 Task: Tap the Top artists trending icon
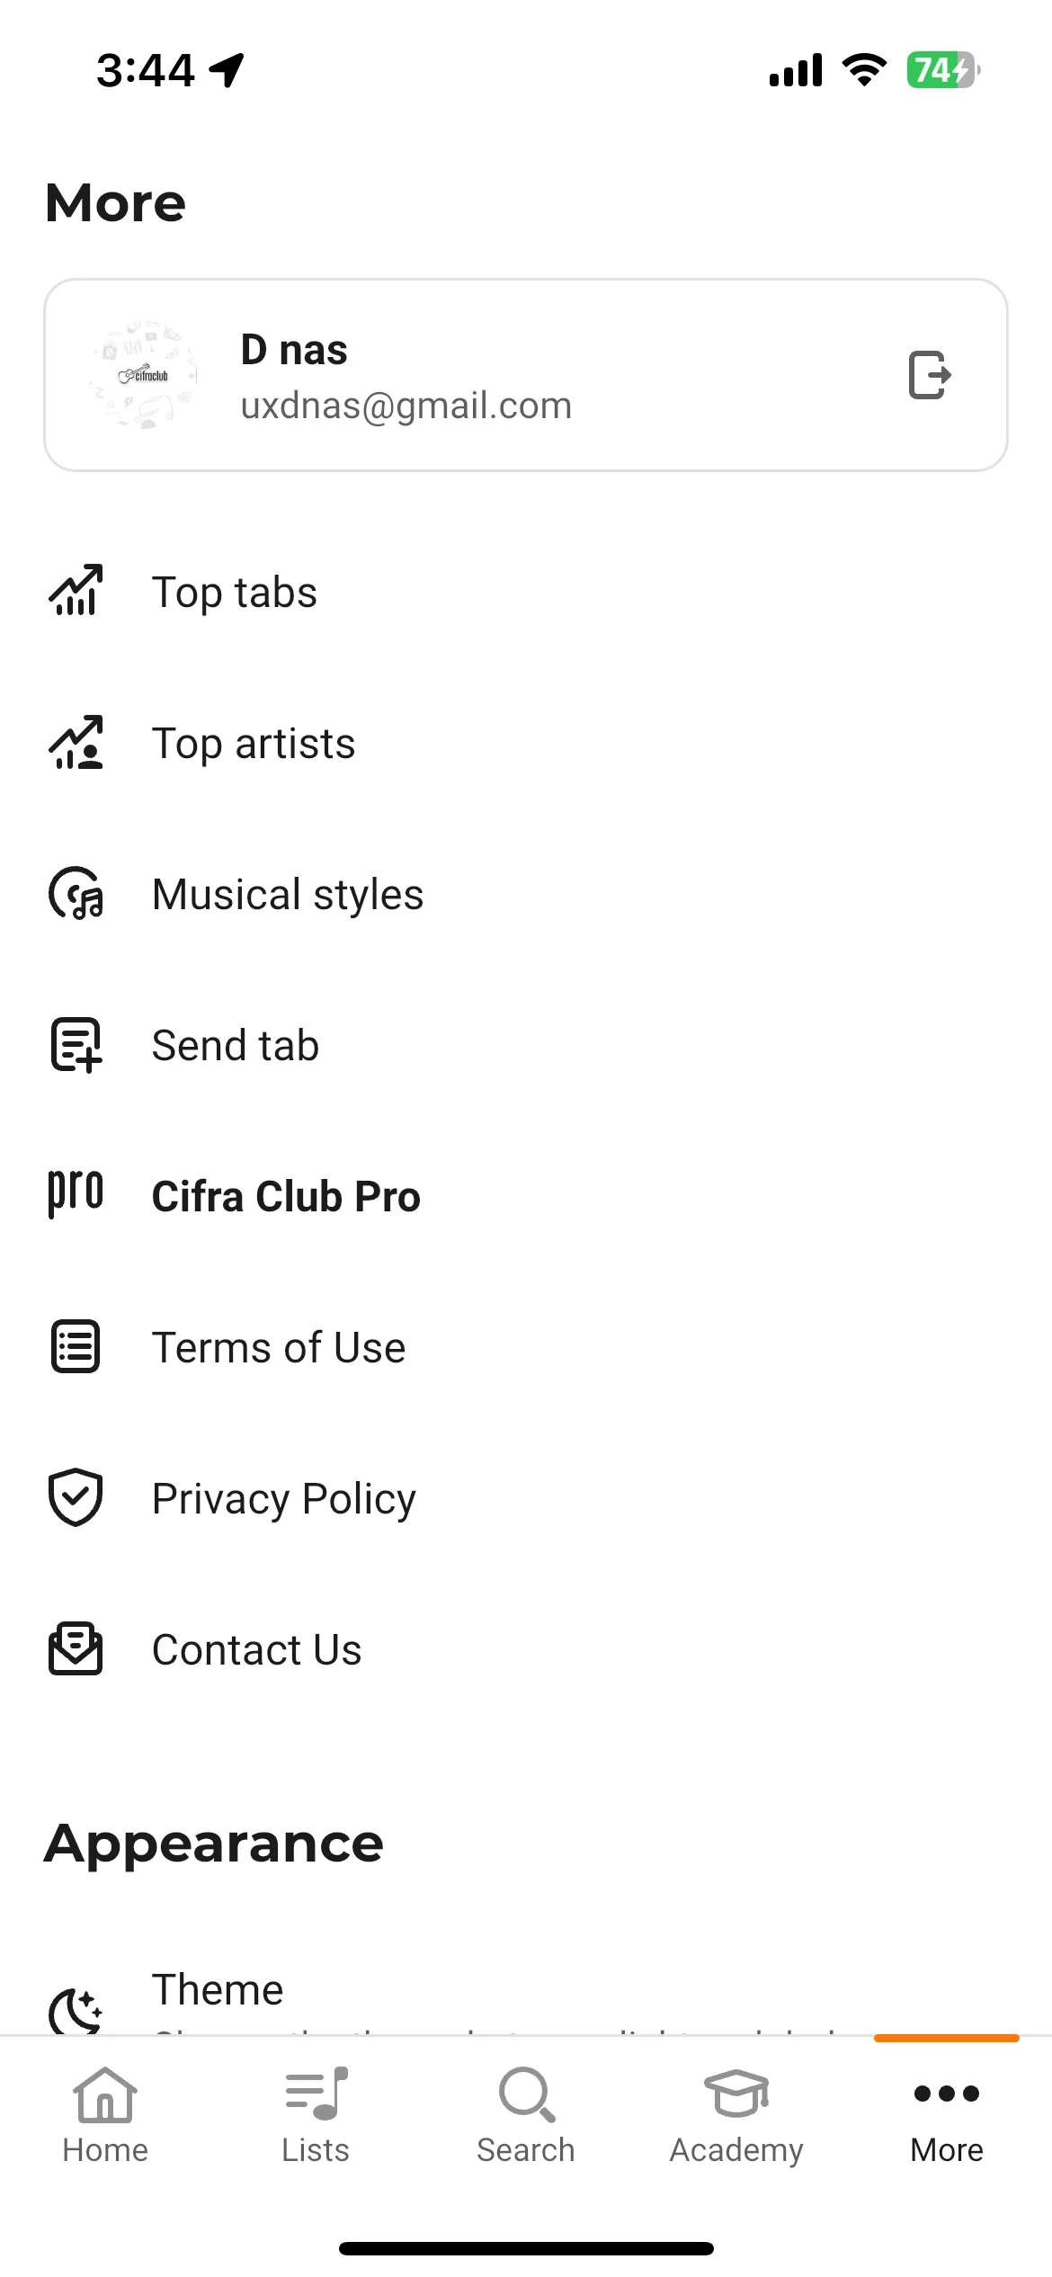pyautogui.click(x=76, y=742)
